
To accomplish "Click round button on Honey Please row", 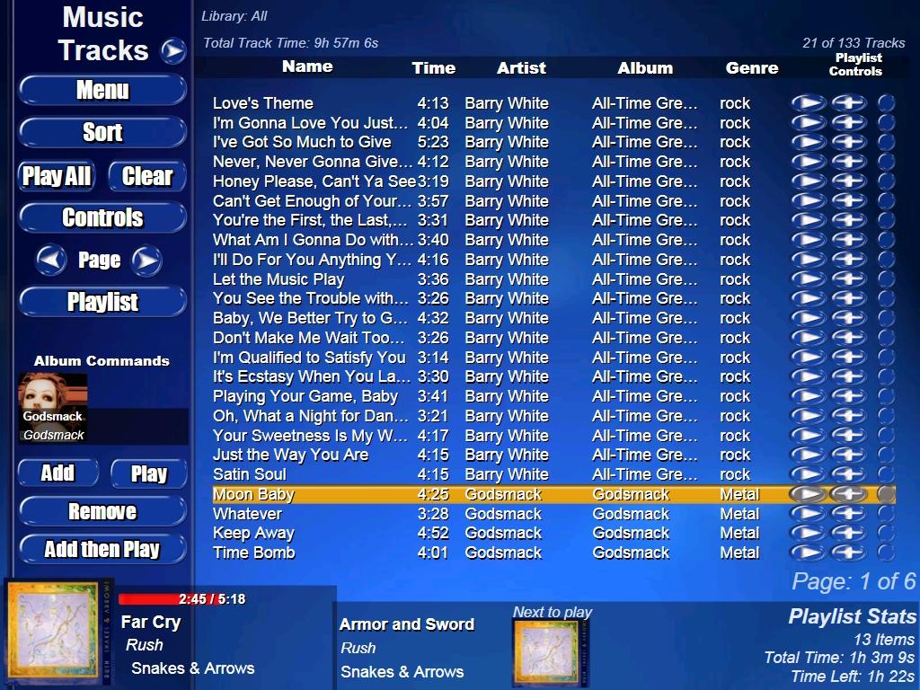I will pyautogui.click(x=886, y=181).
